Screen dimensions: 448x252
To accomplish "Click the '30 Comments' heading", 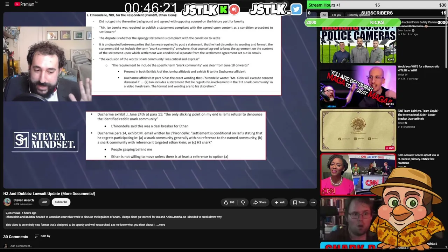I will [16, 237].
